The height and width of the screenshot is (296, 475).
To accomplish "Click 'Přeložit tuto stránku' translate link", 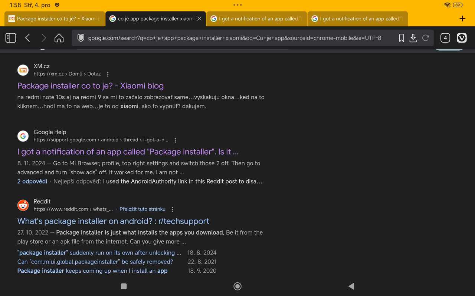I will pos(142,209).
